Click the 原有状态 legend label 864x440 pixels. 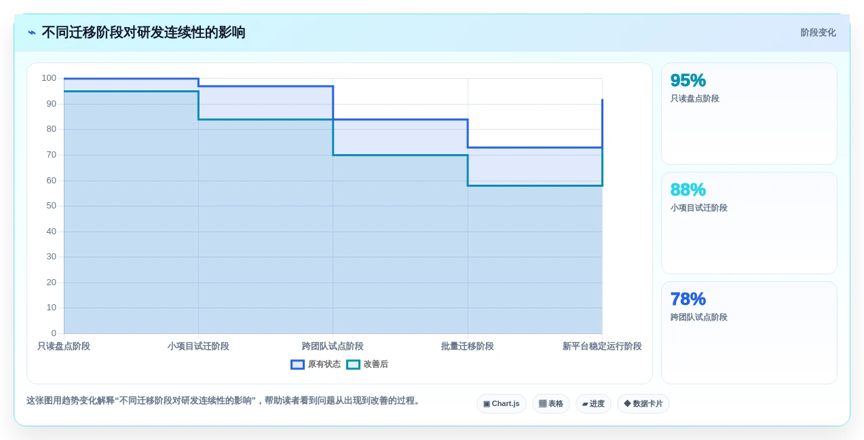point(324,365)
